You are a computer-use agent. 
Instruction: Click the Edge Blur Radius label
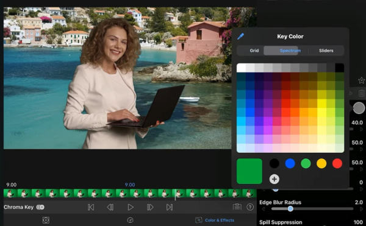(280, 202)
